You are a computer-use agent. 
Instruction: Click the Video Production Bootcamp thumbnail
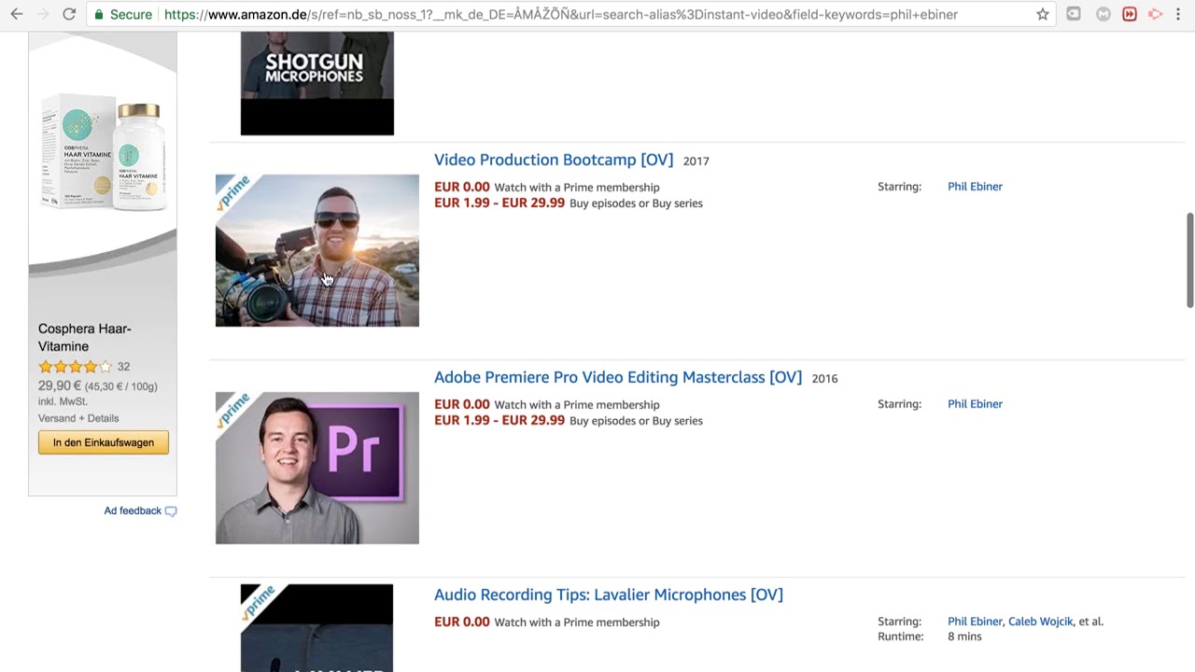click(317, 250)
